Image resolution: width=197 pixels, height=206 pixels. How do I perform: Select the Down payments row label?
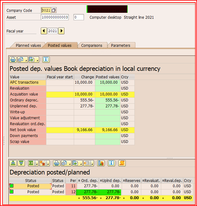[x=28, y=136]
